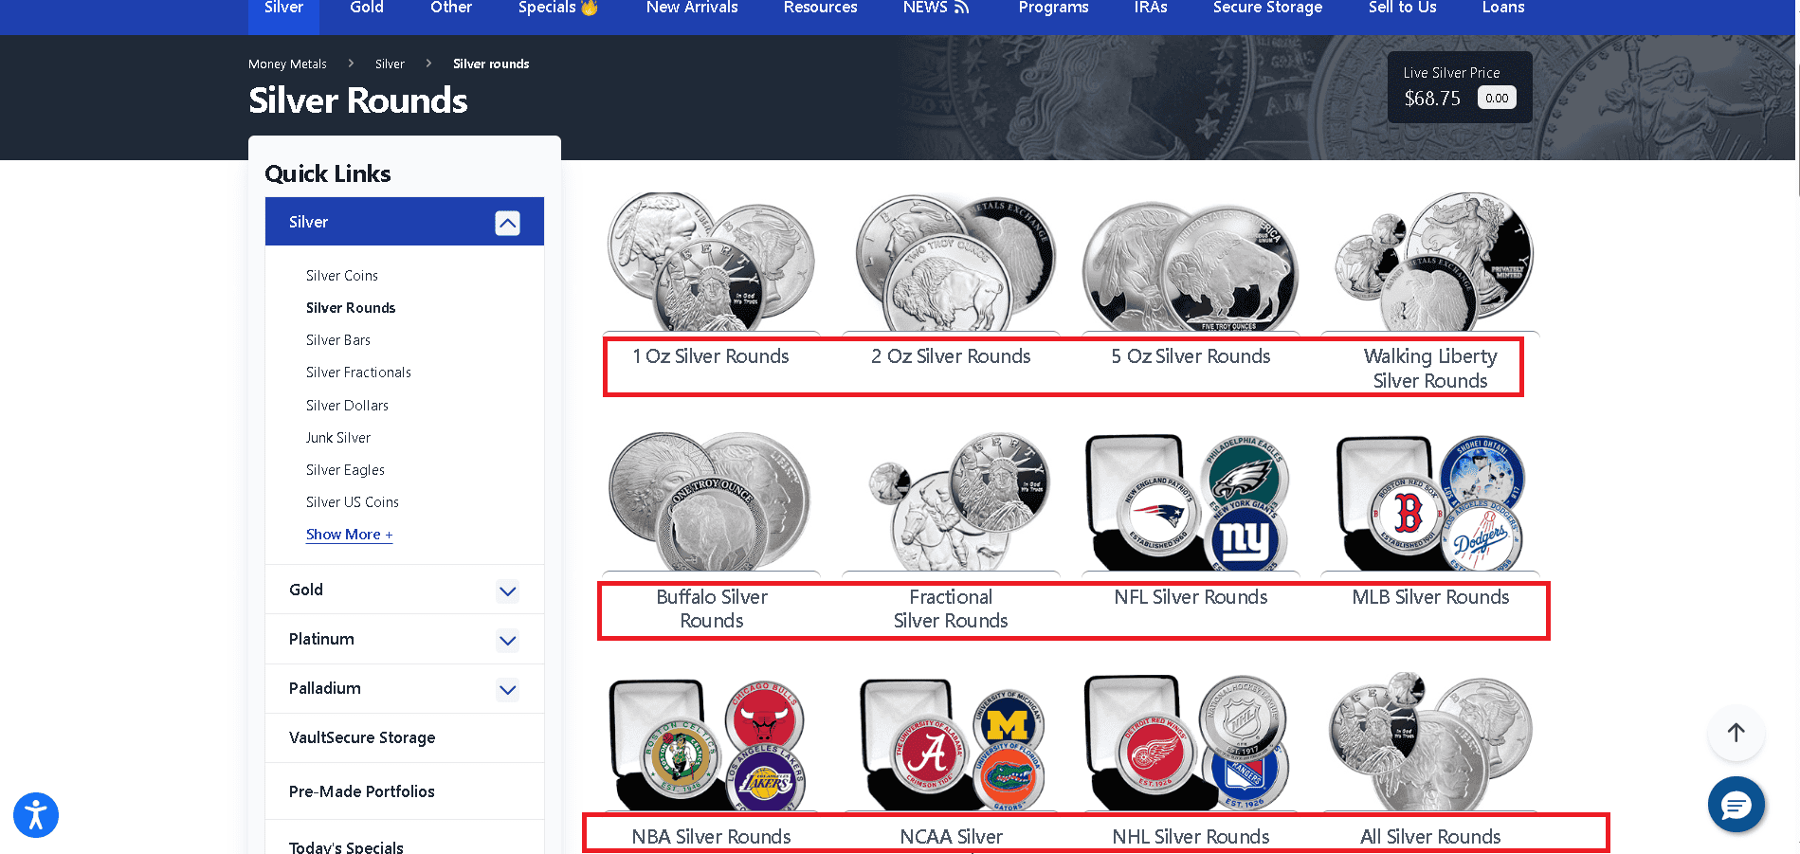Click the NFL Silver Rounds label
Screen dimensions: 1800x854
coord(1191,597)
